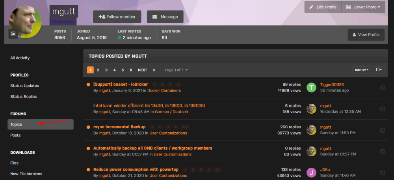This screenshot has height=180, width=394.
Task: Click mgutt avatar in Intel topic row
Action: (x=311, y=109)
